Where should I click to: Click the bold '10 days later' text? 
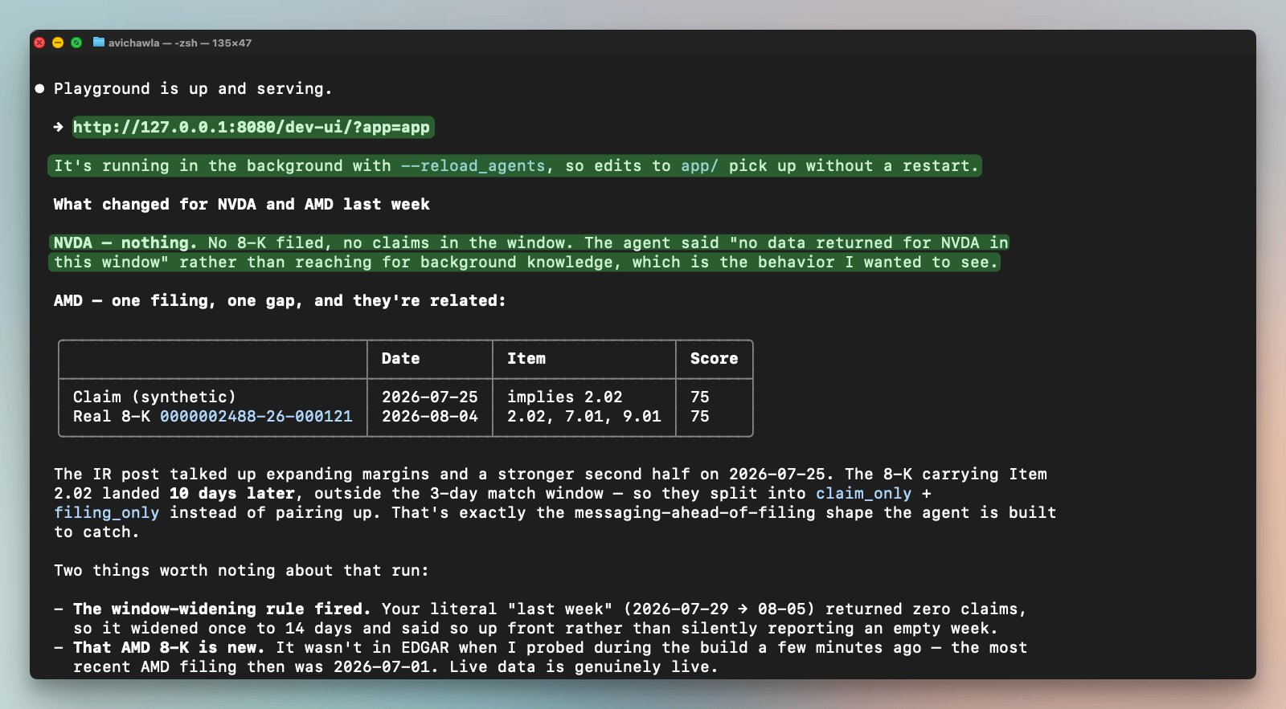(232, 493)
